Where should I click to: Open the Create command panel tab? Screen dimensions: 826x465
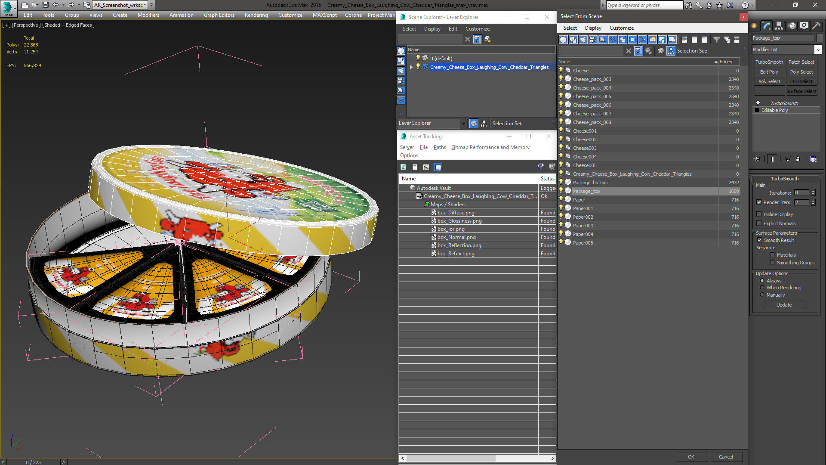755,26
